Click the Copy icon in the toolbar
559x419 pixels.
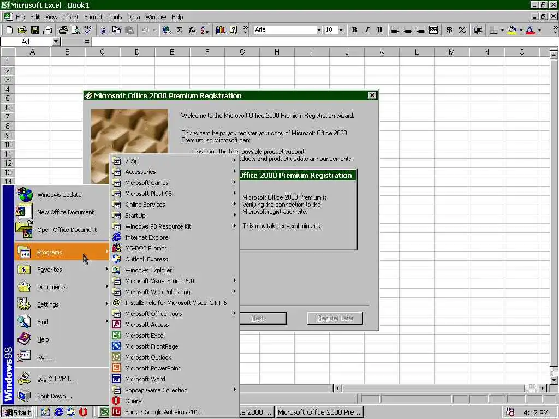[x=116, y=30]
